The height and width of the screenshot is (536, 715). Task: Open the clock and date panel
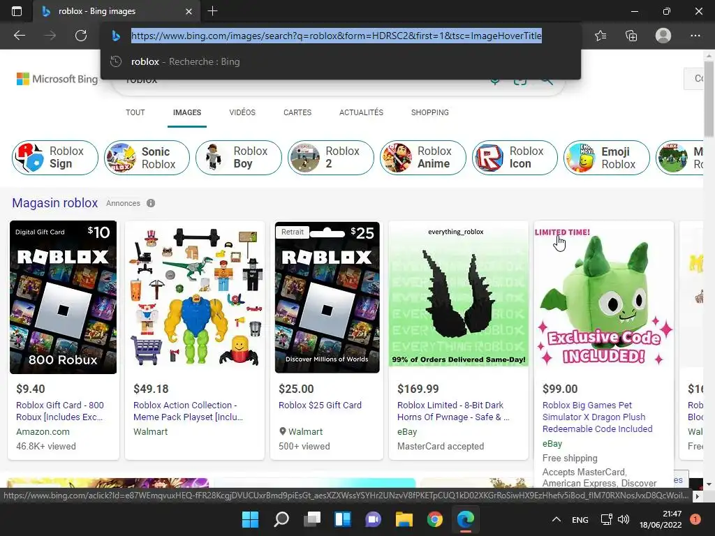click(661, 519)
